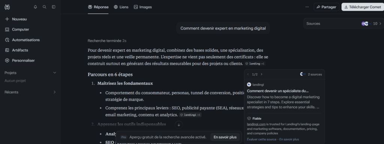Click the query bubble text
This screenshot has height=144, width=384.
(223, 28)
